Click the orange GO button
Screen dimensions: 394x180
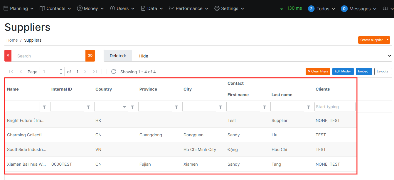[90, 56]
